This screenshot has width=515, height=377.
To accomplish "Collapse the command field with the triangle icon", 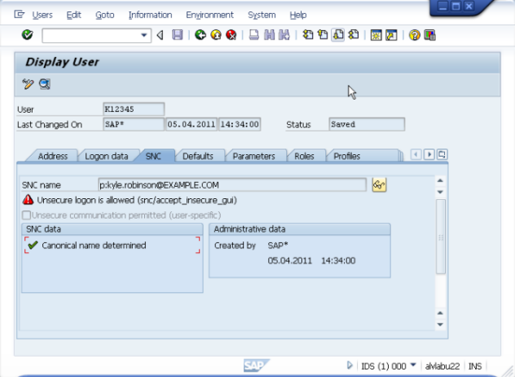I will (x=160, y=35).
